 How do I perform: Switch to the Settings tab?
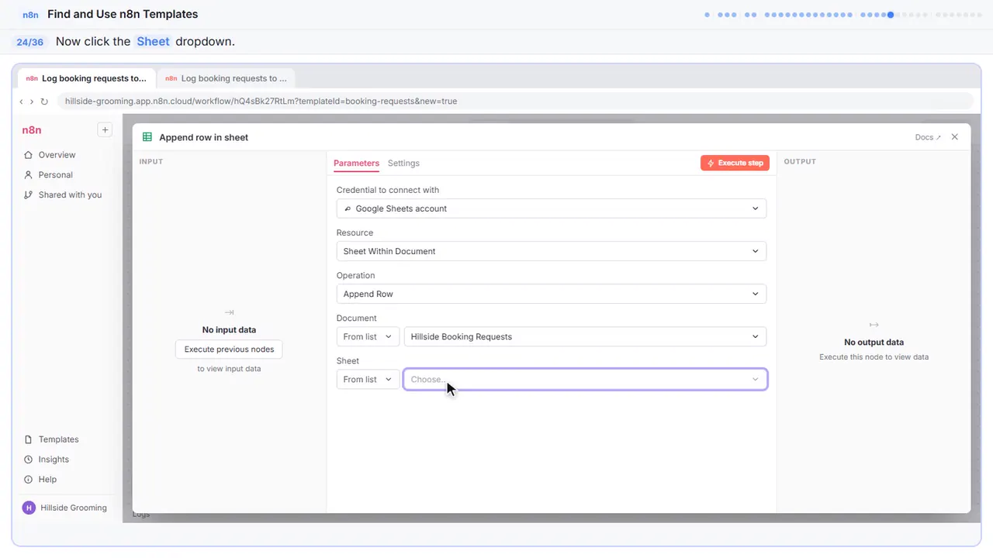pos(403,164)
